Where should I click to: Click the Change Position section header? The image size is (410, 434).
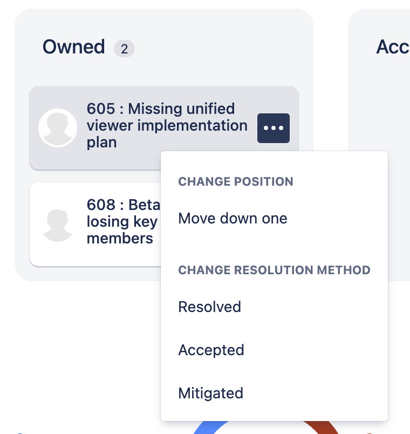[236, 181]
